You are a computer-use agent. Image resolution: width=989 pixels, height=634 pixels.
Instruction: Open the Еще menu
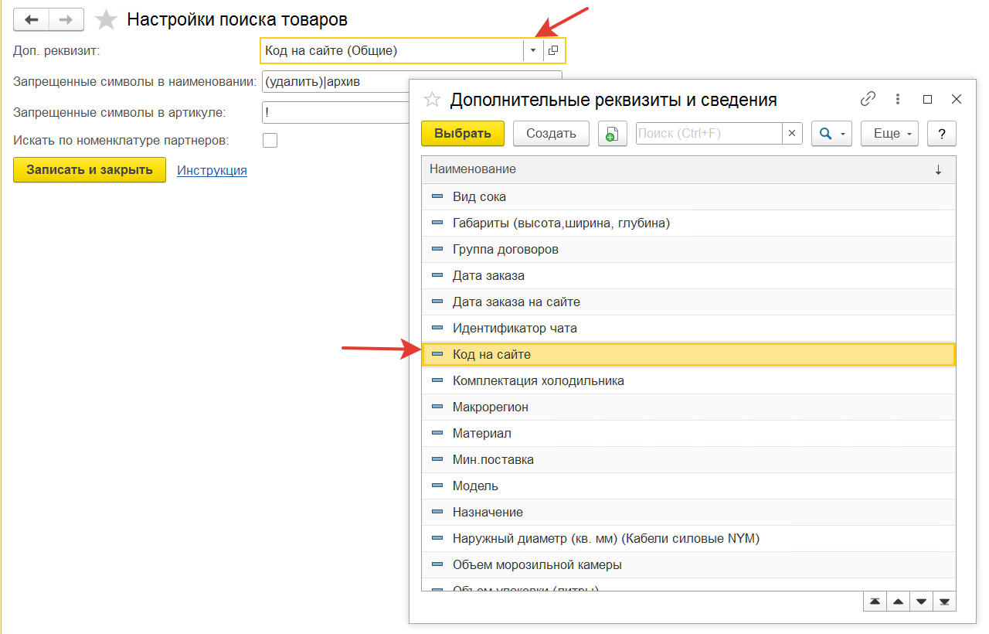(x=889, y=133)
